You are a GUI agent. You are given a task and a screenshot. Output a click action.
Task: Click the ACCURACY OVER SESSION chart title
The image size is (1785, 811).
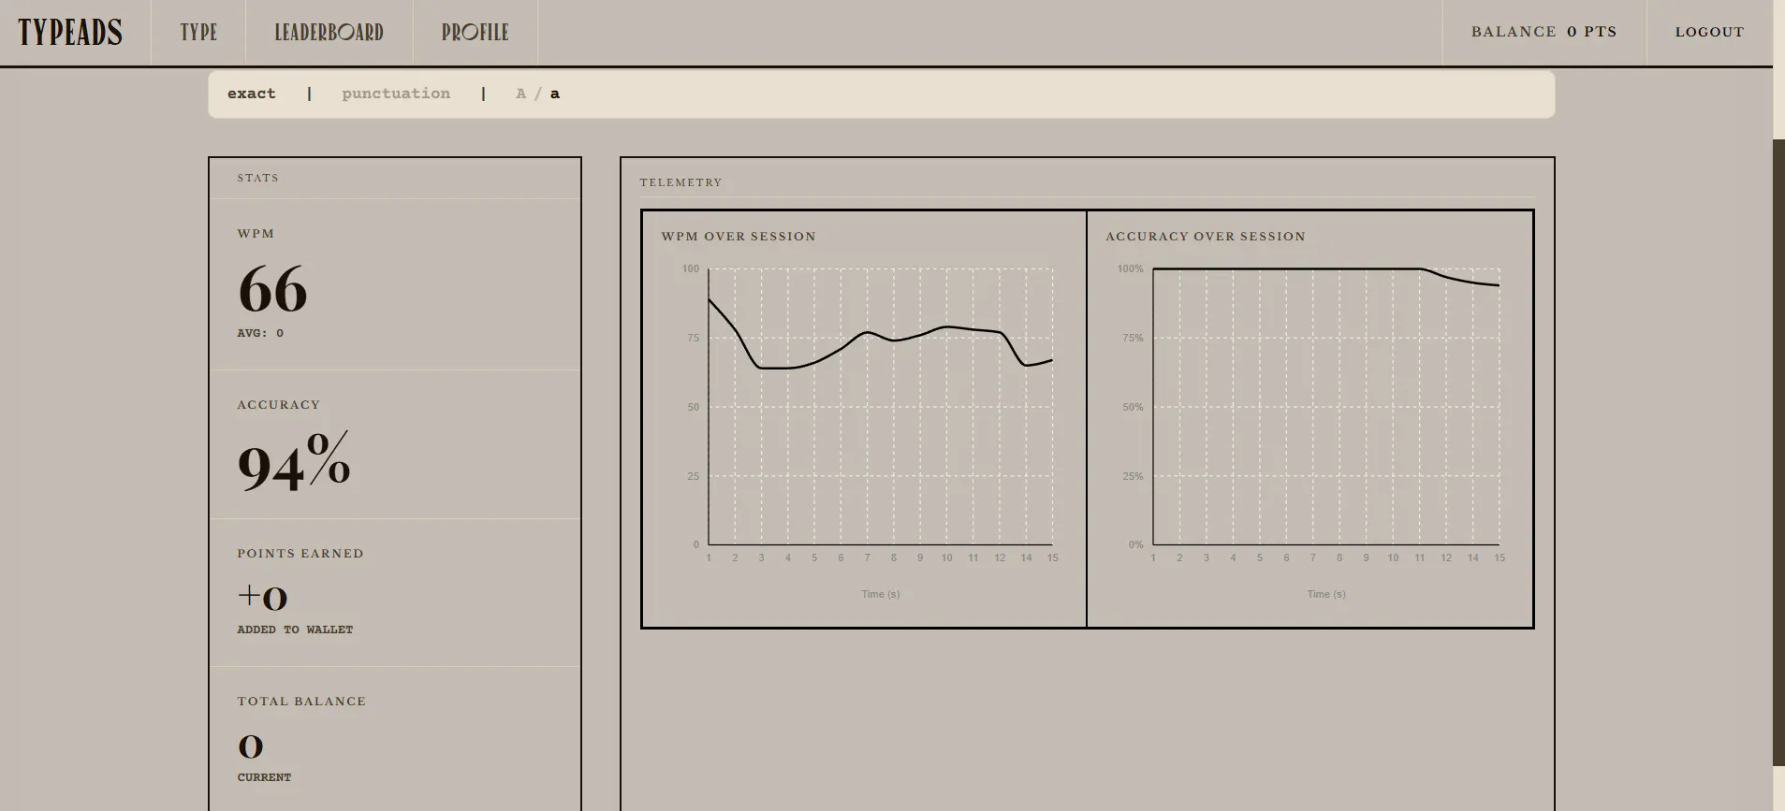1206,237
